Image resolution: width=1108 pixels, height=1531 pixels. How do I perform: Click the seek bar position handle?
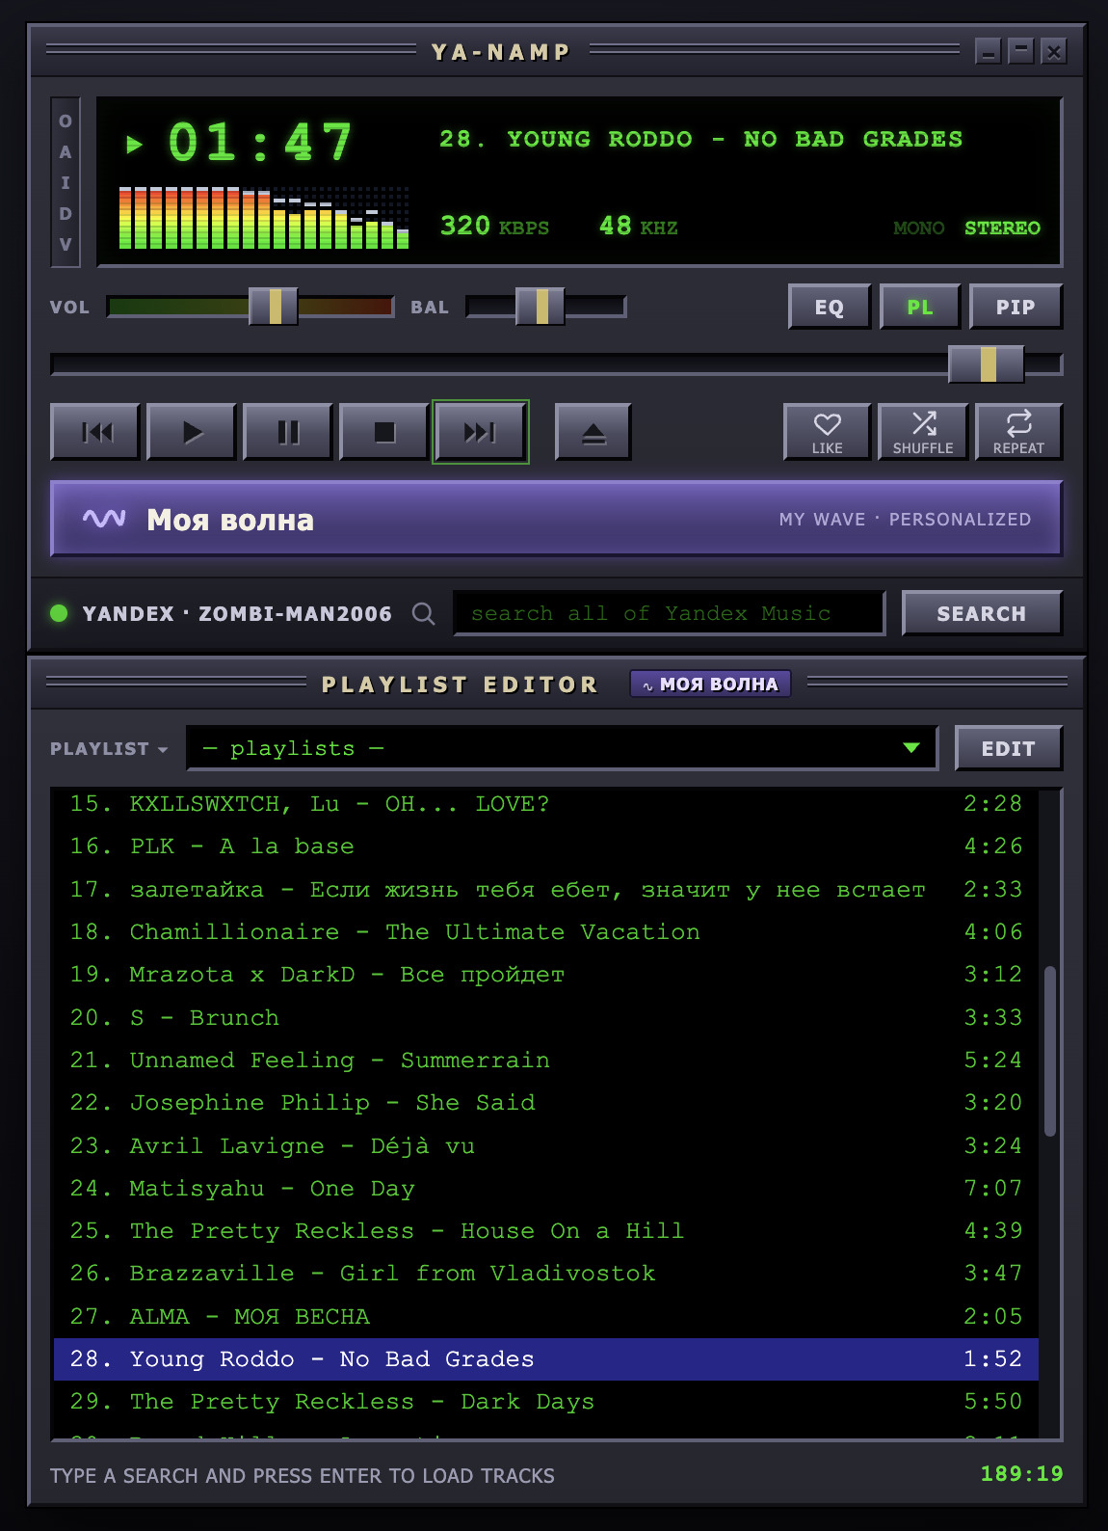coord(987,364)
